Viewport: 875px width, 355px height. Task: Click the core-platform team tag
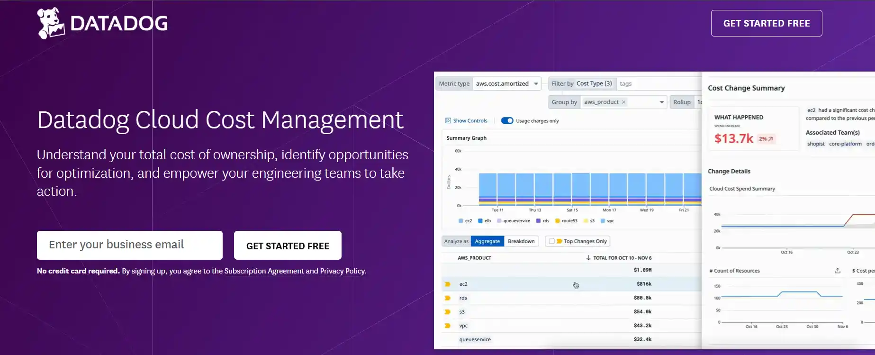coord(845,144)
